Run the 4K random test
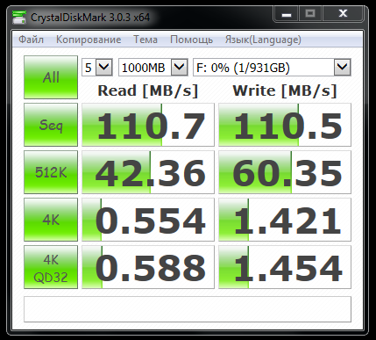The width and height of the screenshot is (376, 340). [51, 220]
